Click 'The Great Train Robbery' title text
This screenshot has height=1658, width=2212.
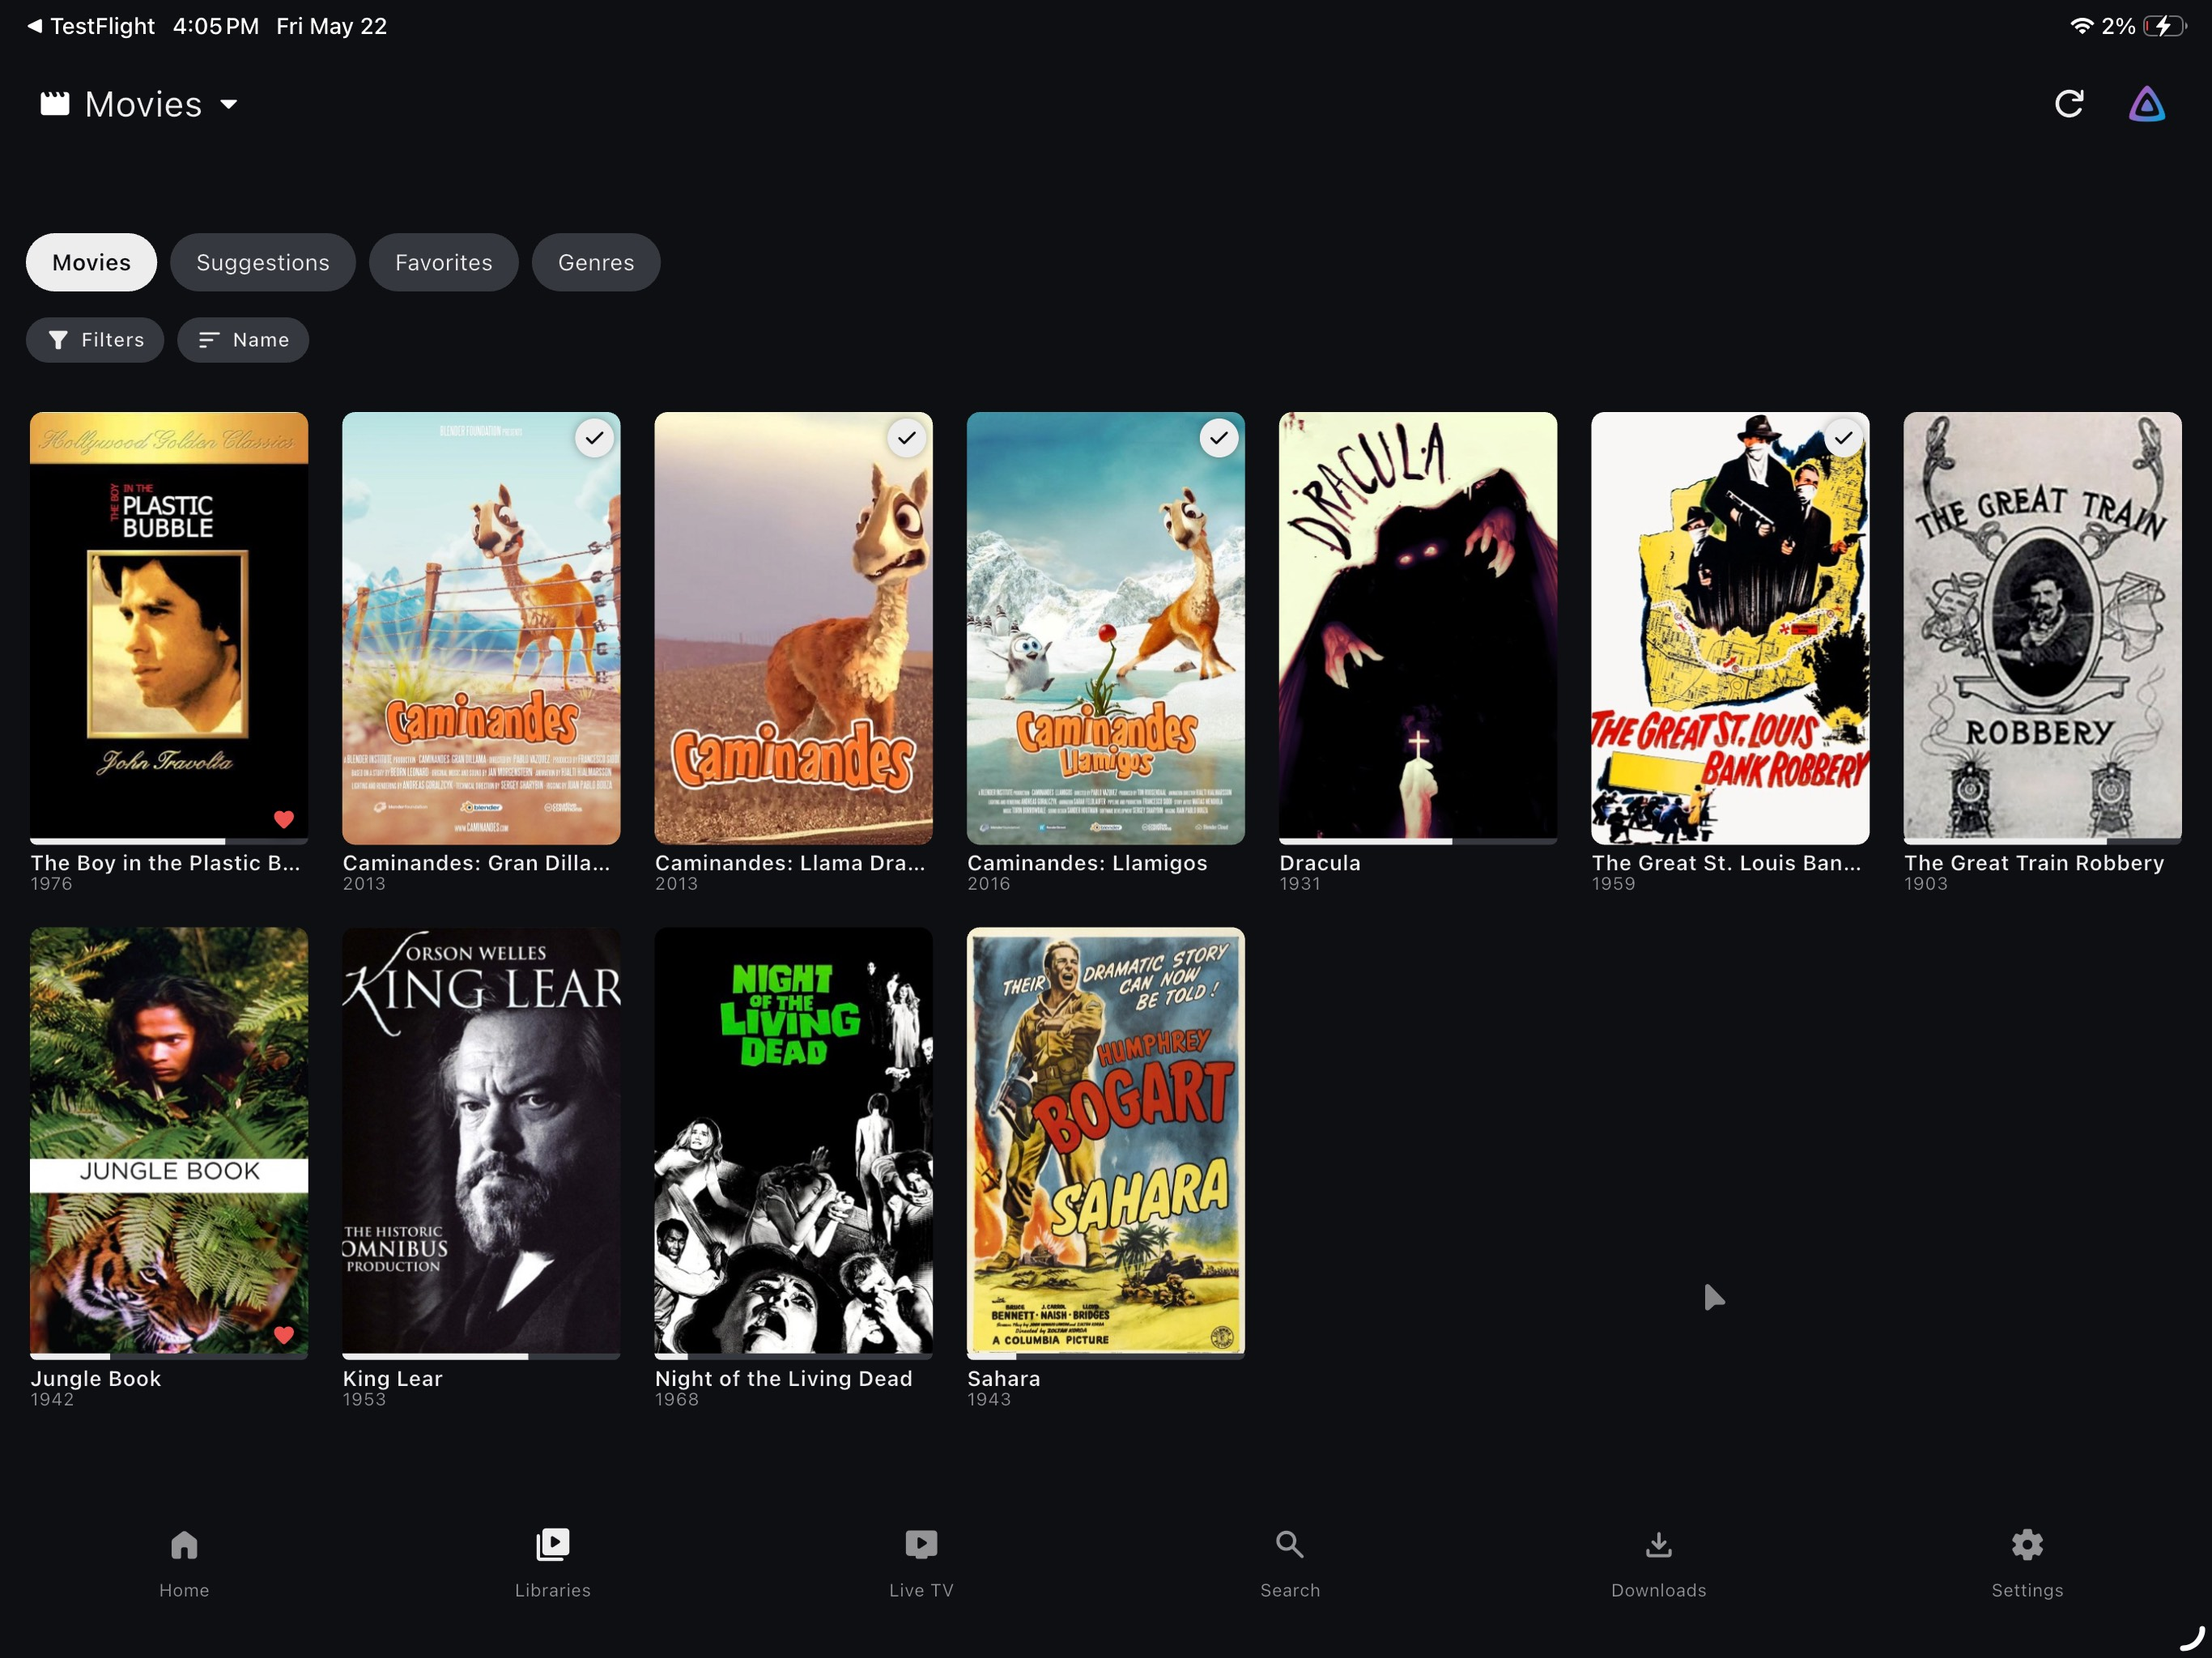coord(2034,863)
